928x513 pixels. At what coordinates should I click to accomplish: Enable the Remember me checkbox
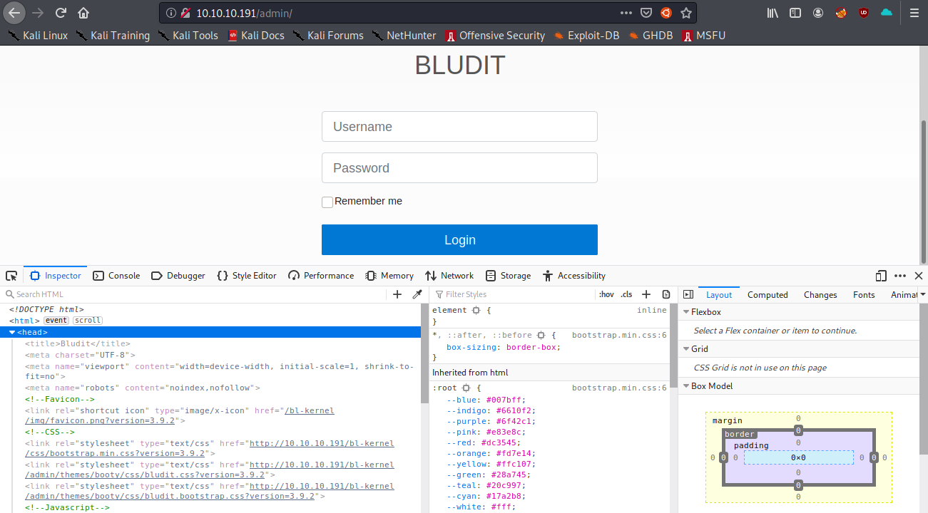pos(327,202)
